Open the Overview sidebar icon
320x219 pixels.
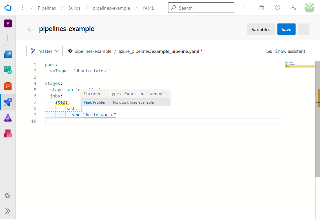pos(8,54)
